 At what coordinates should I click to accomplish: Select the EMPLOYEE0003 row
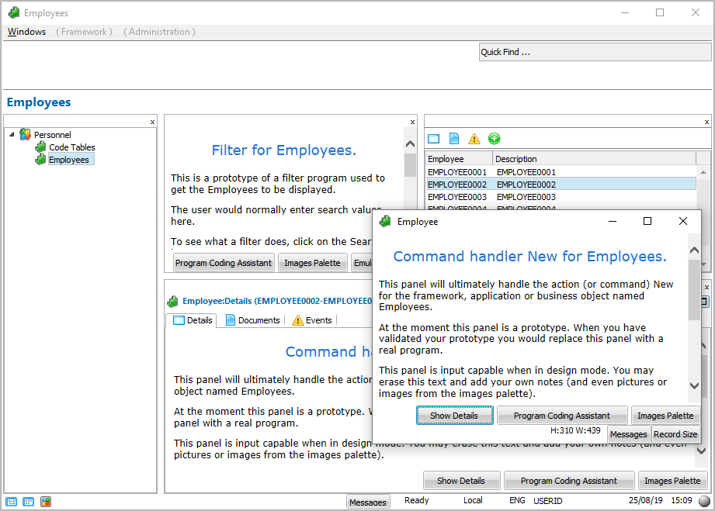click(x=561, y=197)
